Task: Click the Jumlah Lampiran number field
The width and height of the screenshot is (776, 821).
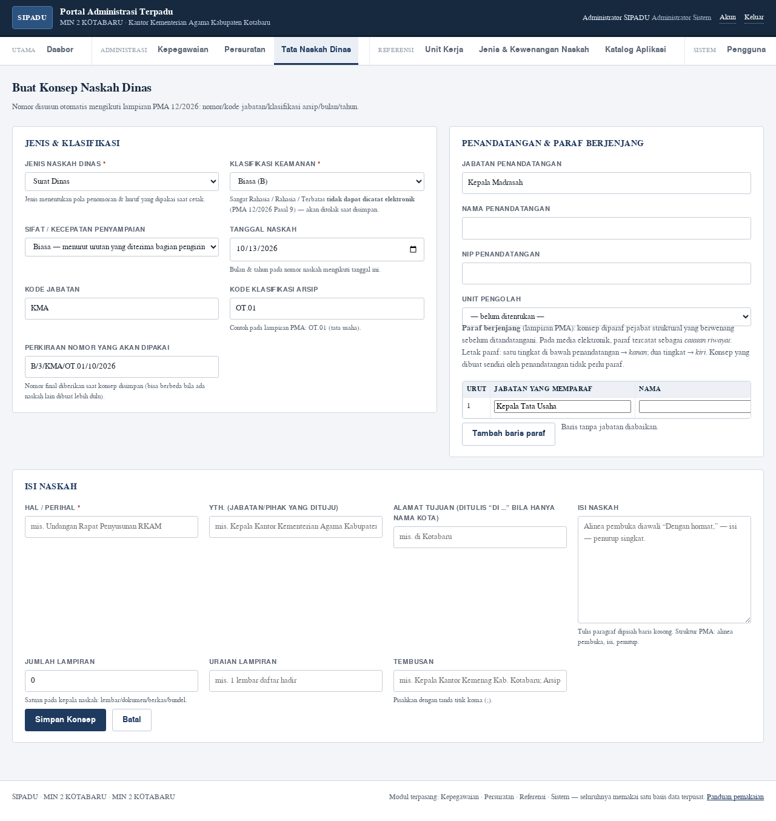Action: pyautogui.click(x=112, y=681)
